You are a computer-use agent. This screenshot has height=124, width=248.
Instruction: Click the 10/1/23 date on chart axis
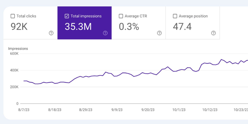click(179, 110)
